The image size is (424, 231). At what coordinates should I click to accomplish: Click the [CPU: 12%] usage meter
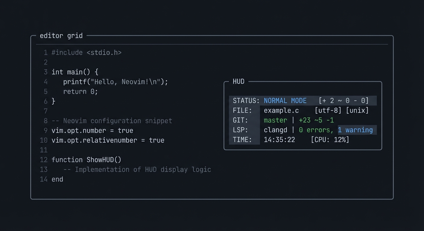(x=330, y=140)
